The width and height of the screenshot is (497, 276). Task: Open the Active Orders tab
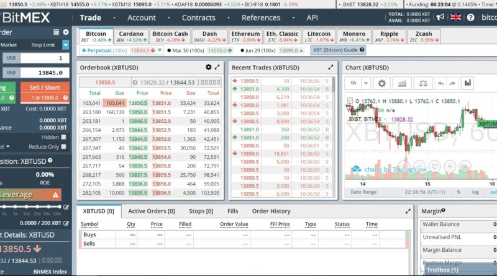pos(152,211)
